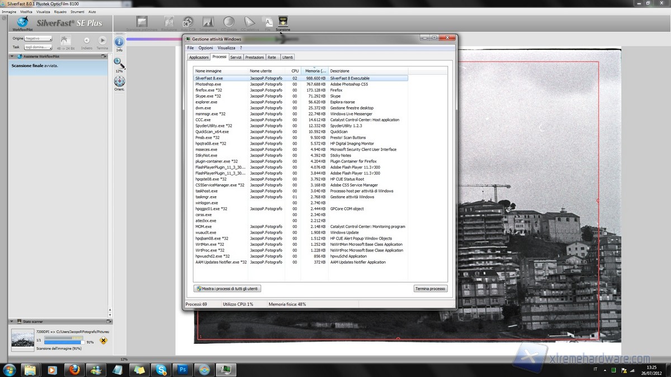Collapse the Stato scanner panel
The image size is (671, 377).
coord(11,322)
